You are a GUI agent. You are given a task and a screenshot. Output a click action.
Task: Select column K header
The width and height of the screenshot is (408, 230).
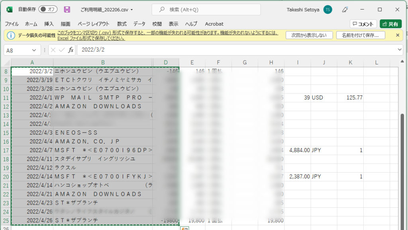(x=351, y=62)
